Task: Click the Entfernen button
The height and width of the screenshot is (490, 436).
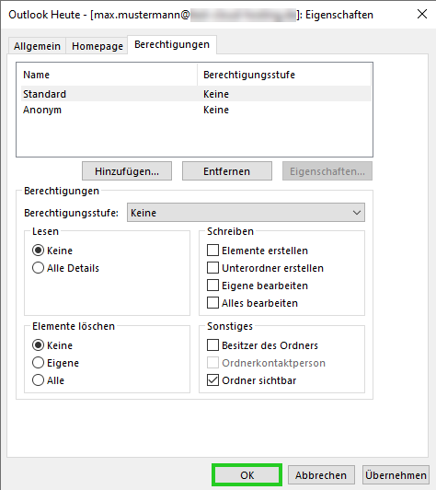Action: tap(227, 171)
